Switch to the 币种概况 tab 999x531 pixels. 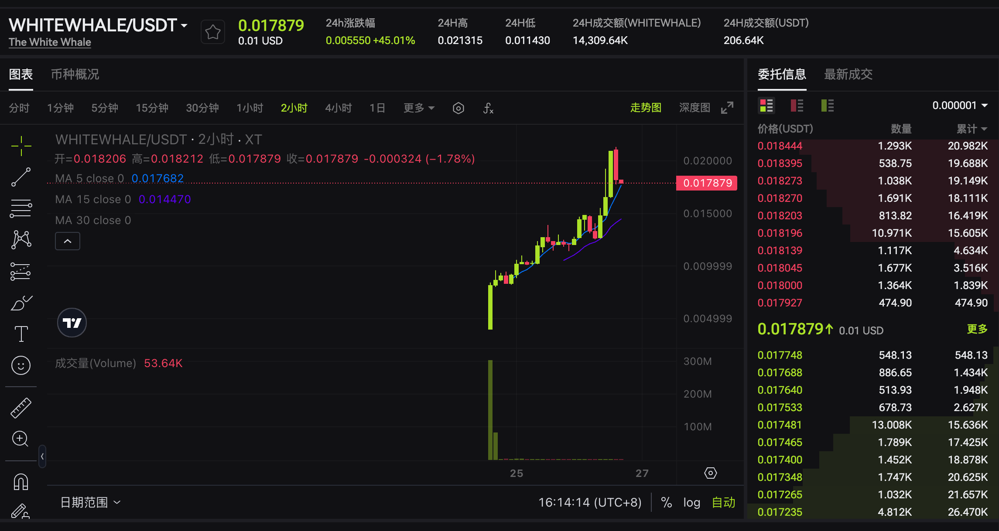pyautogui.click(x=74, y=75)
